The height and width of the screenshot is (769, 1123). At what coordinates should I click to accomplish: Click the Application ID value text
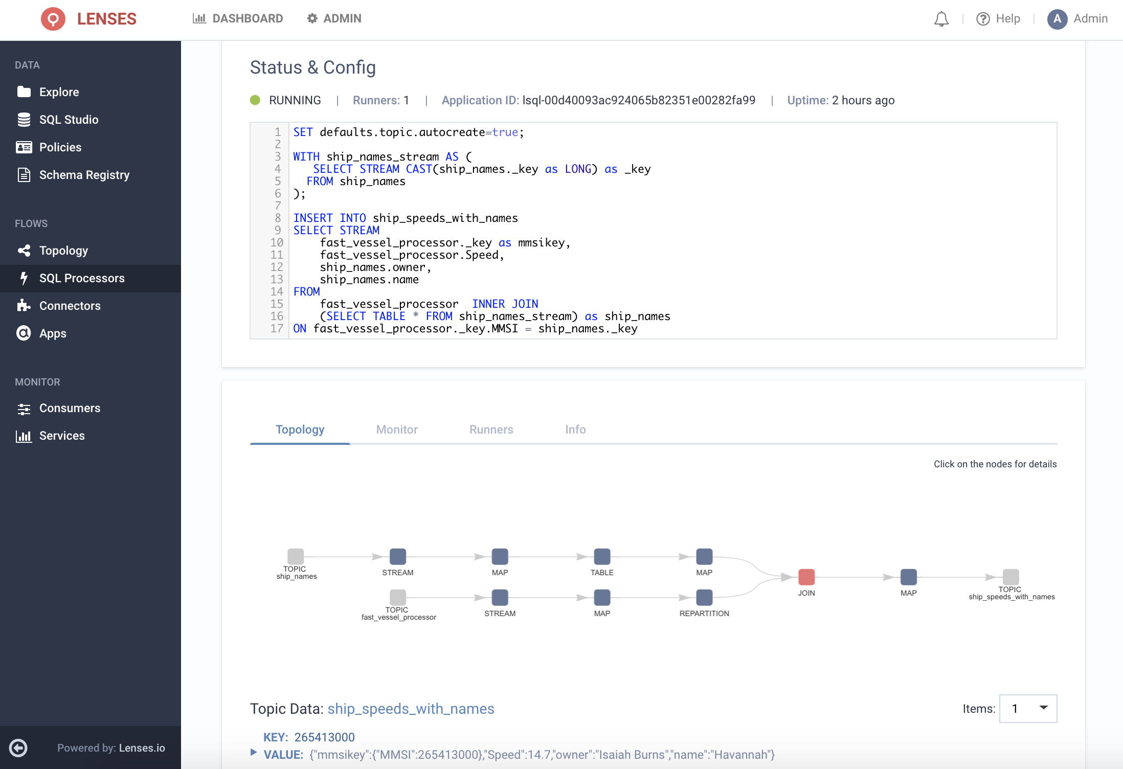click(x=639, y=100)
